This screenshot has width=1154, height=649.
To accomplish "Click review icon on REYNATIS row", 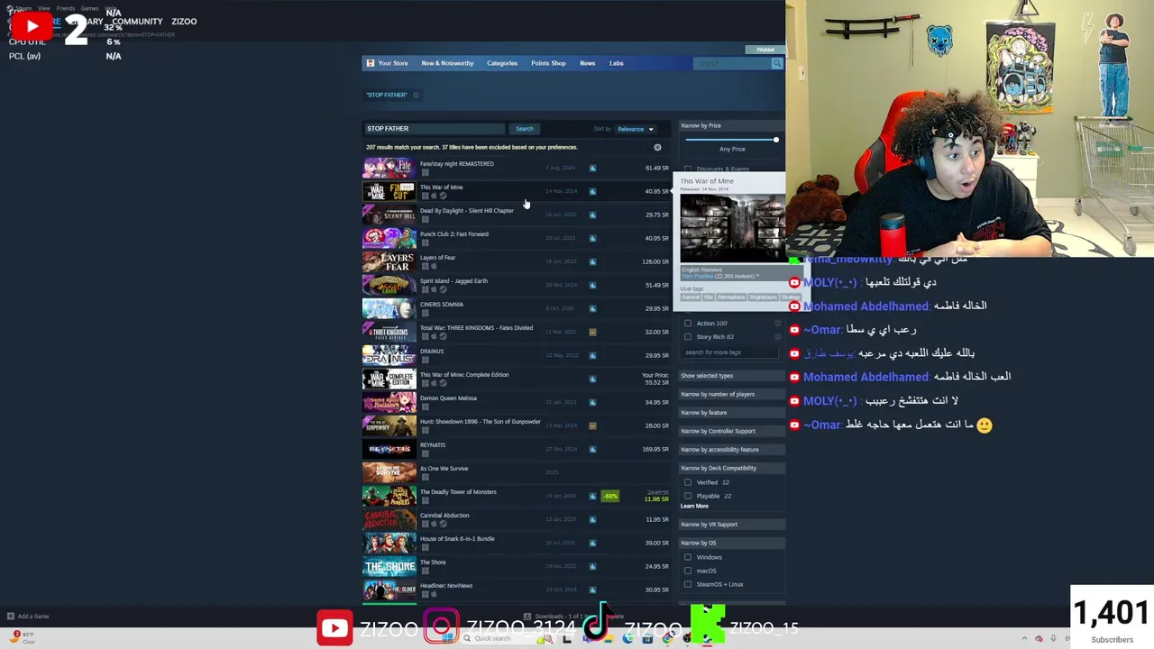I will tap(592, 449).
